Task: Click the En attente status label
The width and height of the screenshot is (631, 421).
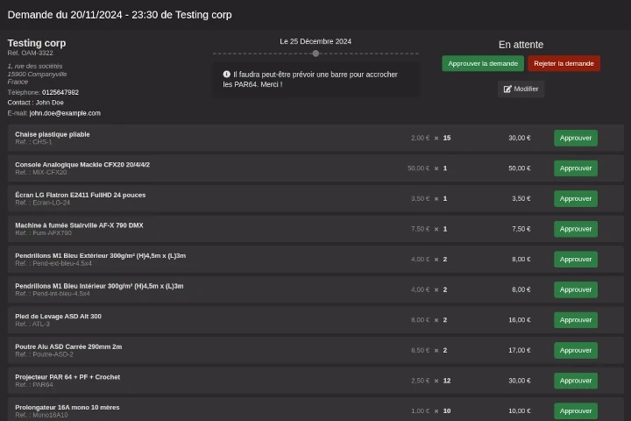Action: (x=521, y=45)
